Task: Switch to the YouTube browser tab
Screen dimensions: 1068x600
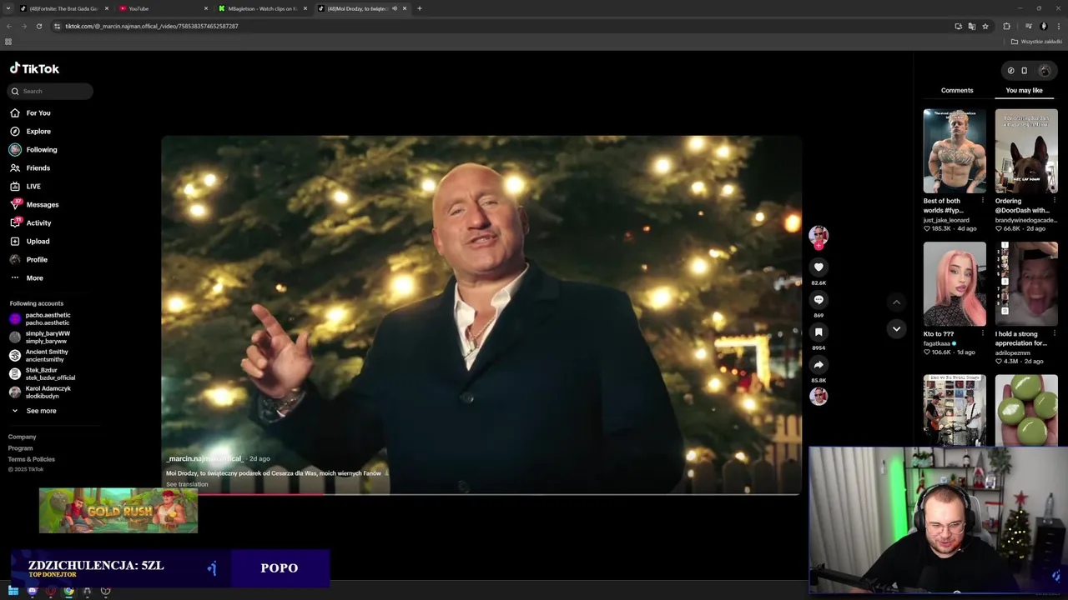Action: (163, 8)
